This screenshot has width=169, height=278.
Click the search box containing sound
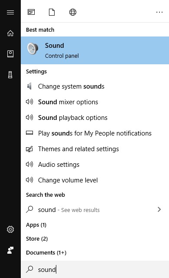pyautogui.click(x=95, y=269)
